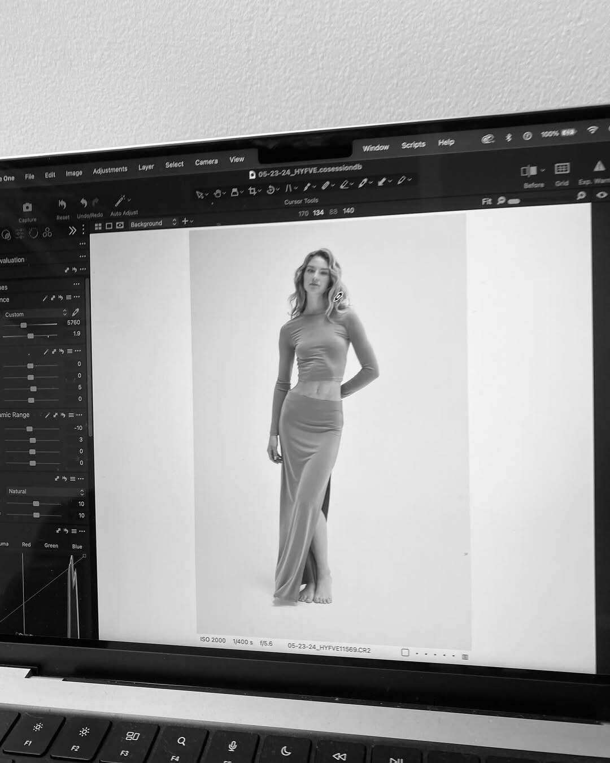Open the Background layer dropdown
Screen dimensions: 610x763
coord(154,223)
